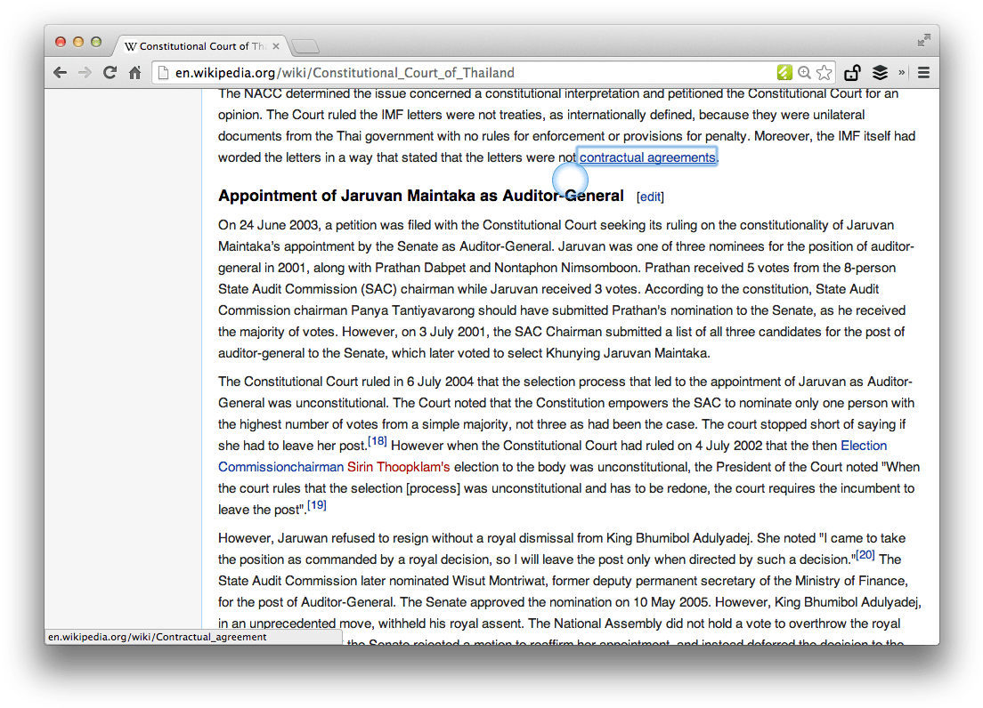Open a new tab

(x=306, y=46)
